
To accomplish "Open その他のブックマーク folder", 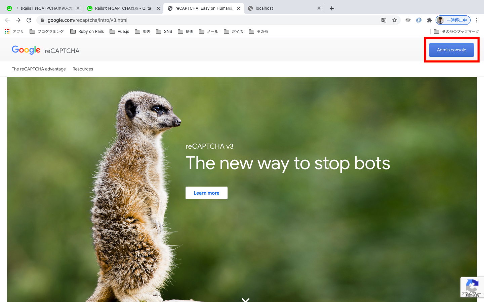I will click(456, 32).
